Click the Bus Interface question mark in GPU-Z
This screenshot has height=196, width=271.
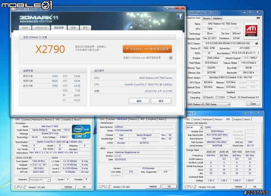[258, 53]
